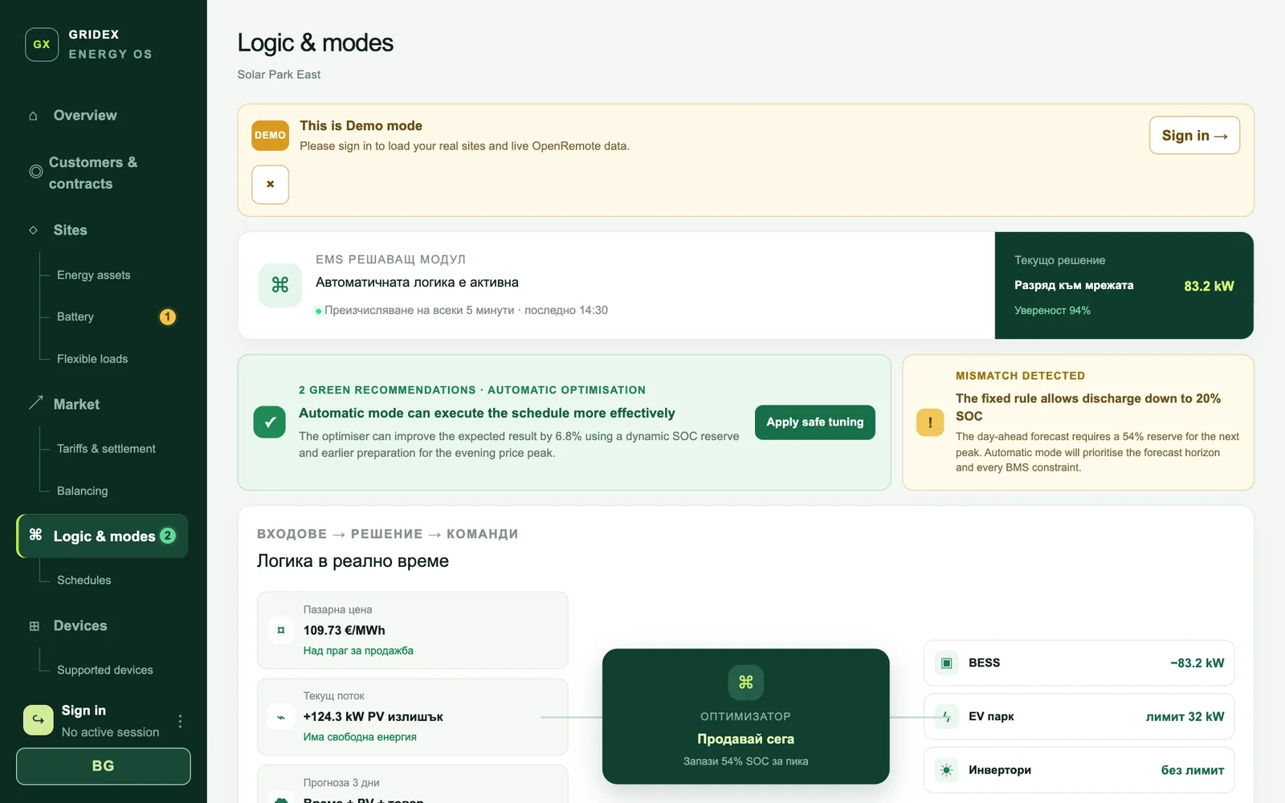Open the Devices section

point(104,626)
